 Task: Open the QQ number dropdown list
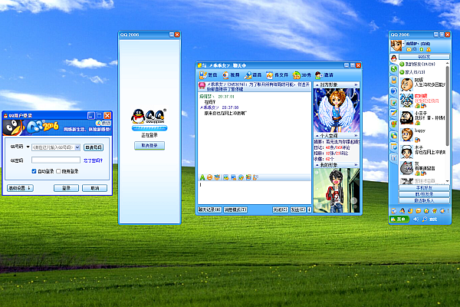coord(77,147)
